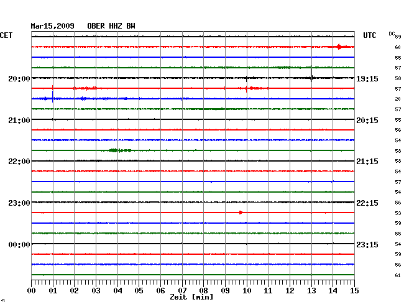Click minute tick label 15
The width and height of the screenshot is (404, 307).
[354, 291]
